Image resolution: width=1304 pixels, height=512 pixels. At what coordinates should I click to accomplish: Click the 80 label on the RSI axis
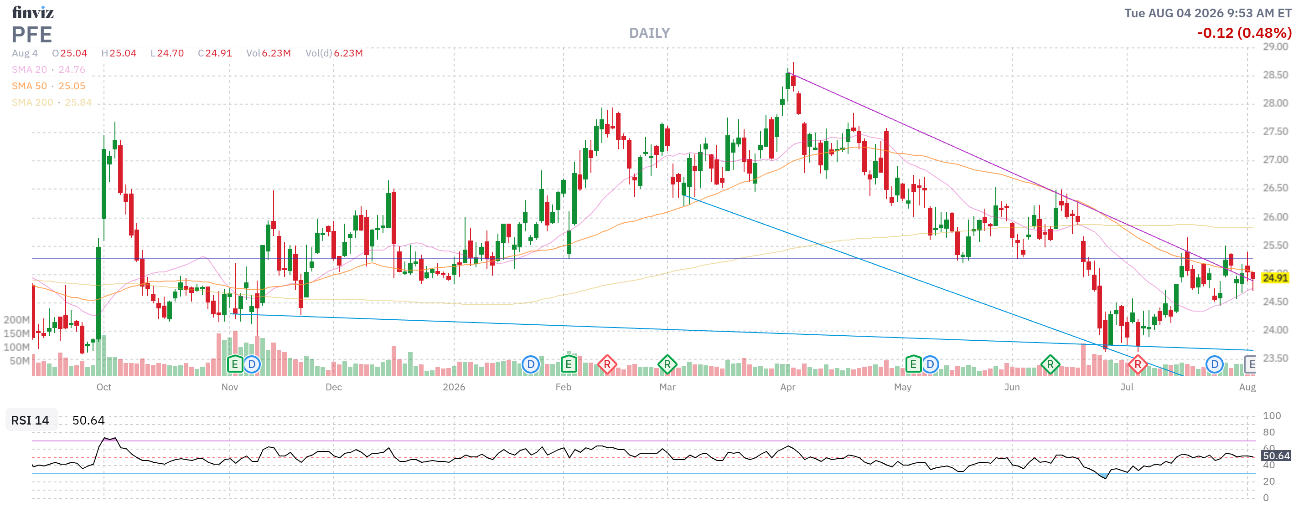point(1268,432)
